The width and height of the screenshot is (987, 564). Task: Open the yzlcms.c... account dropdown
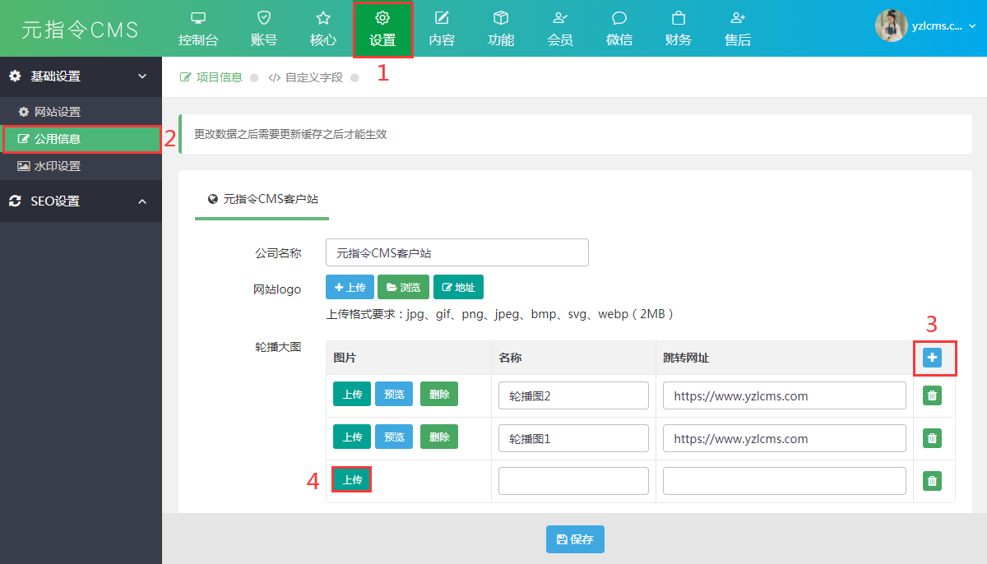(943, 26)
